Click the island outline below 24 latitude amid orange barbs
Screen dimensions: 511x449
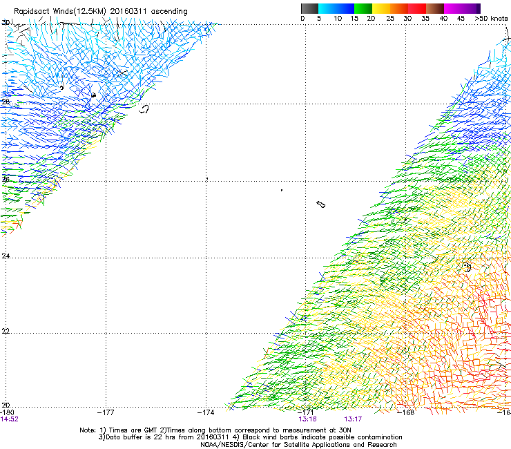pyautogui.click(x=467, y=267)
